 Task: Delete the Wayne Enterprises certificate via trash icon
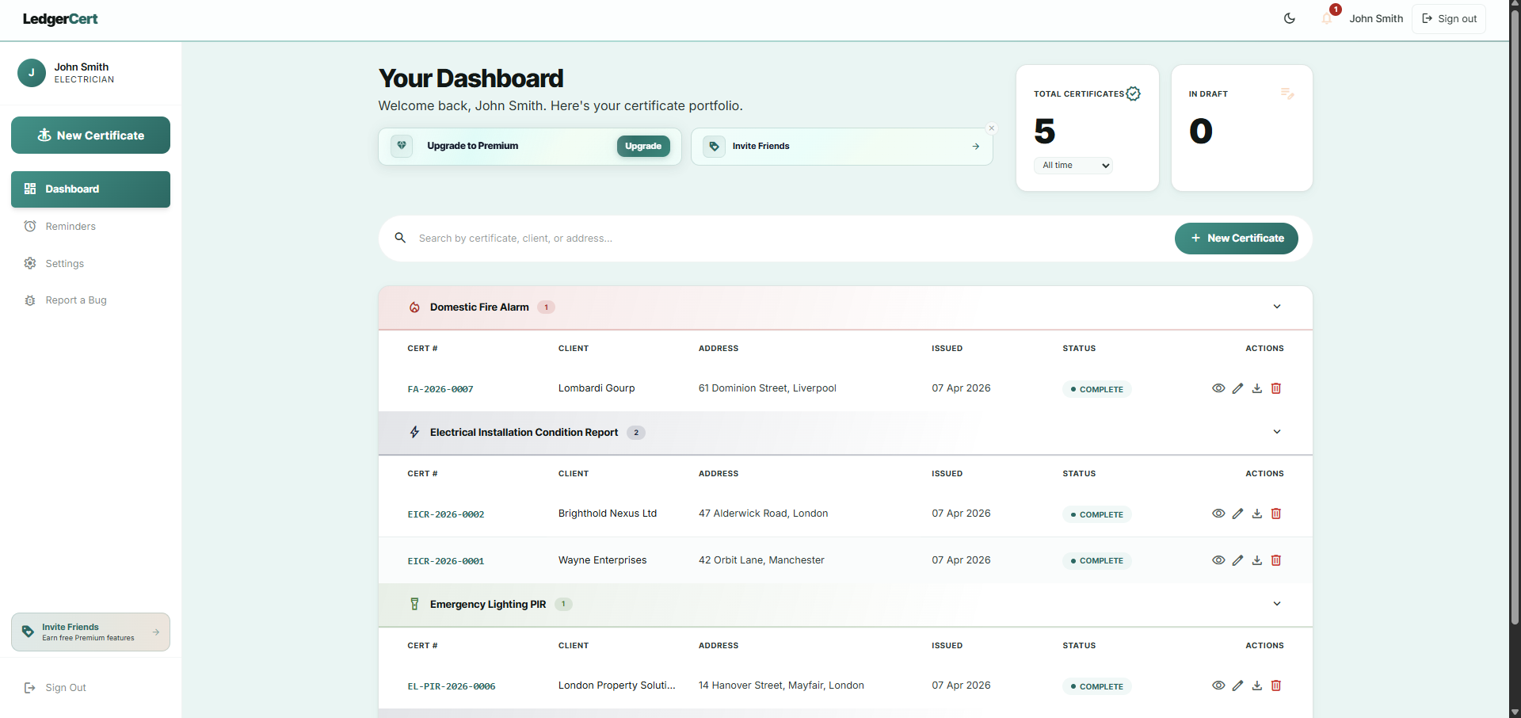point(1276,560)
